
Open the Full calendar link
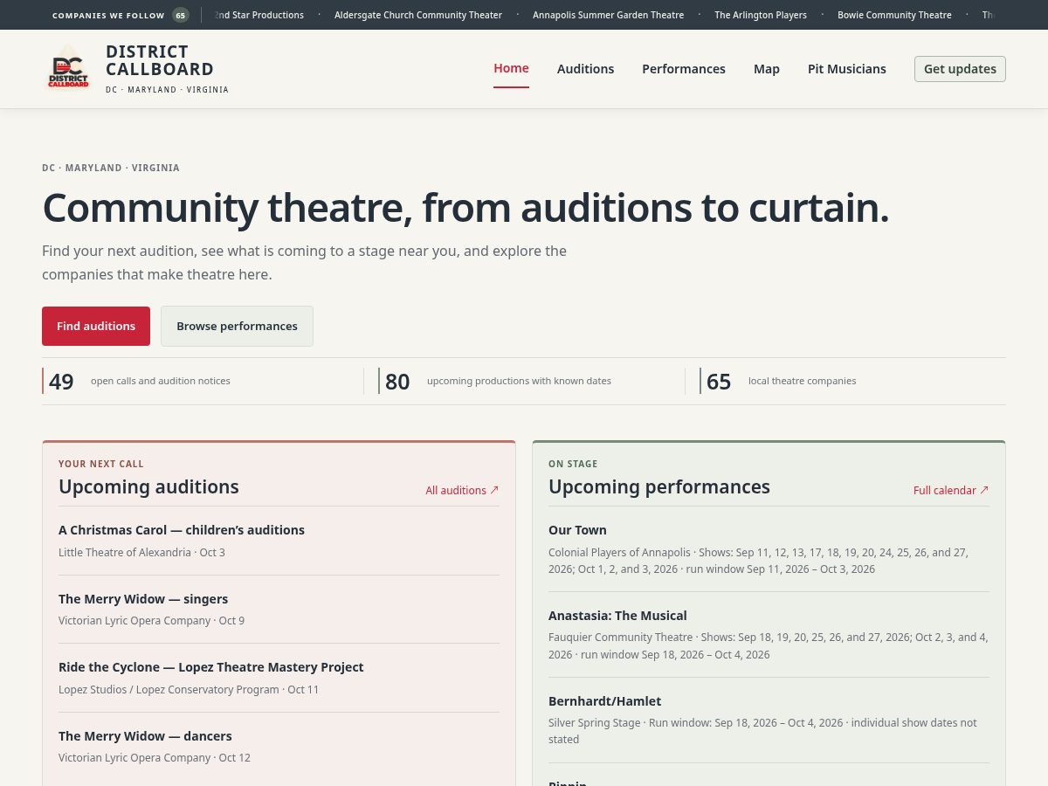pyautogui.click(x=951, y=490)
